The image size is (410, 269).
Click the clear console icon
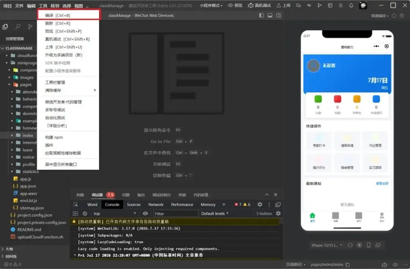coord(85,214)
